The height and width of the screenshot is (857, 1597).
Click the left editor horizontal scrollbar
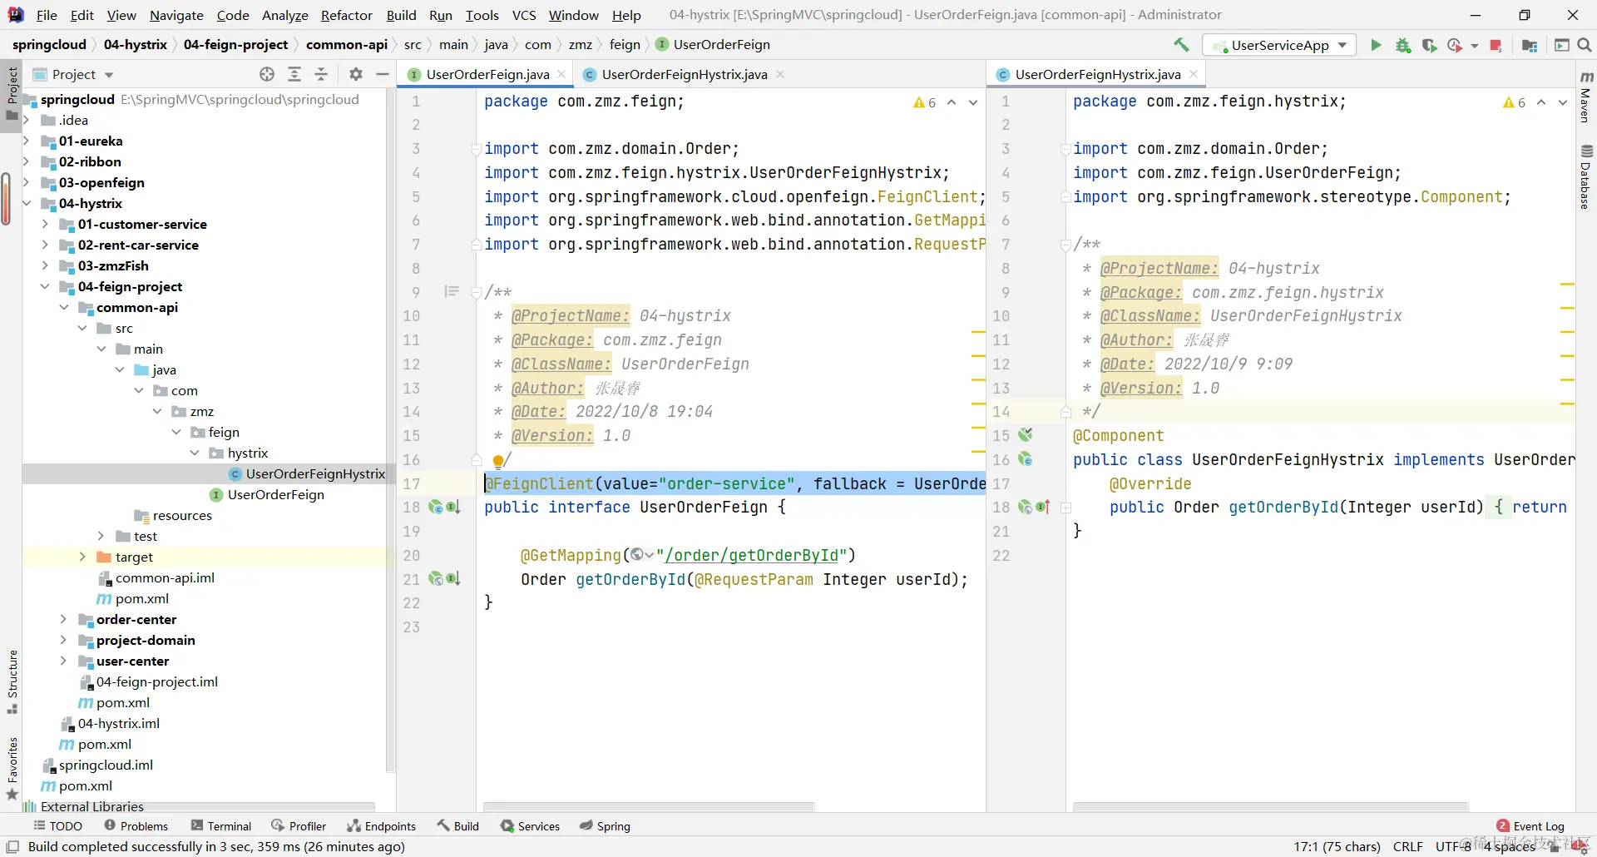pyautogui.click(x=649, y=806)
